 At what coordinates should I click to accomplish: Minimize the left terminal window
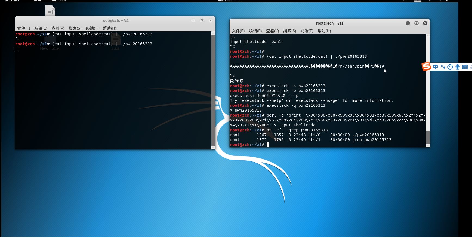(193, 20)
